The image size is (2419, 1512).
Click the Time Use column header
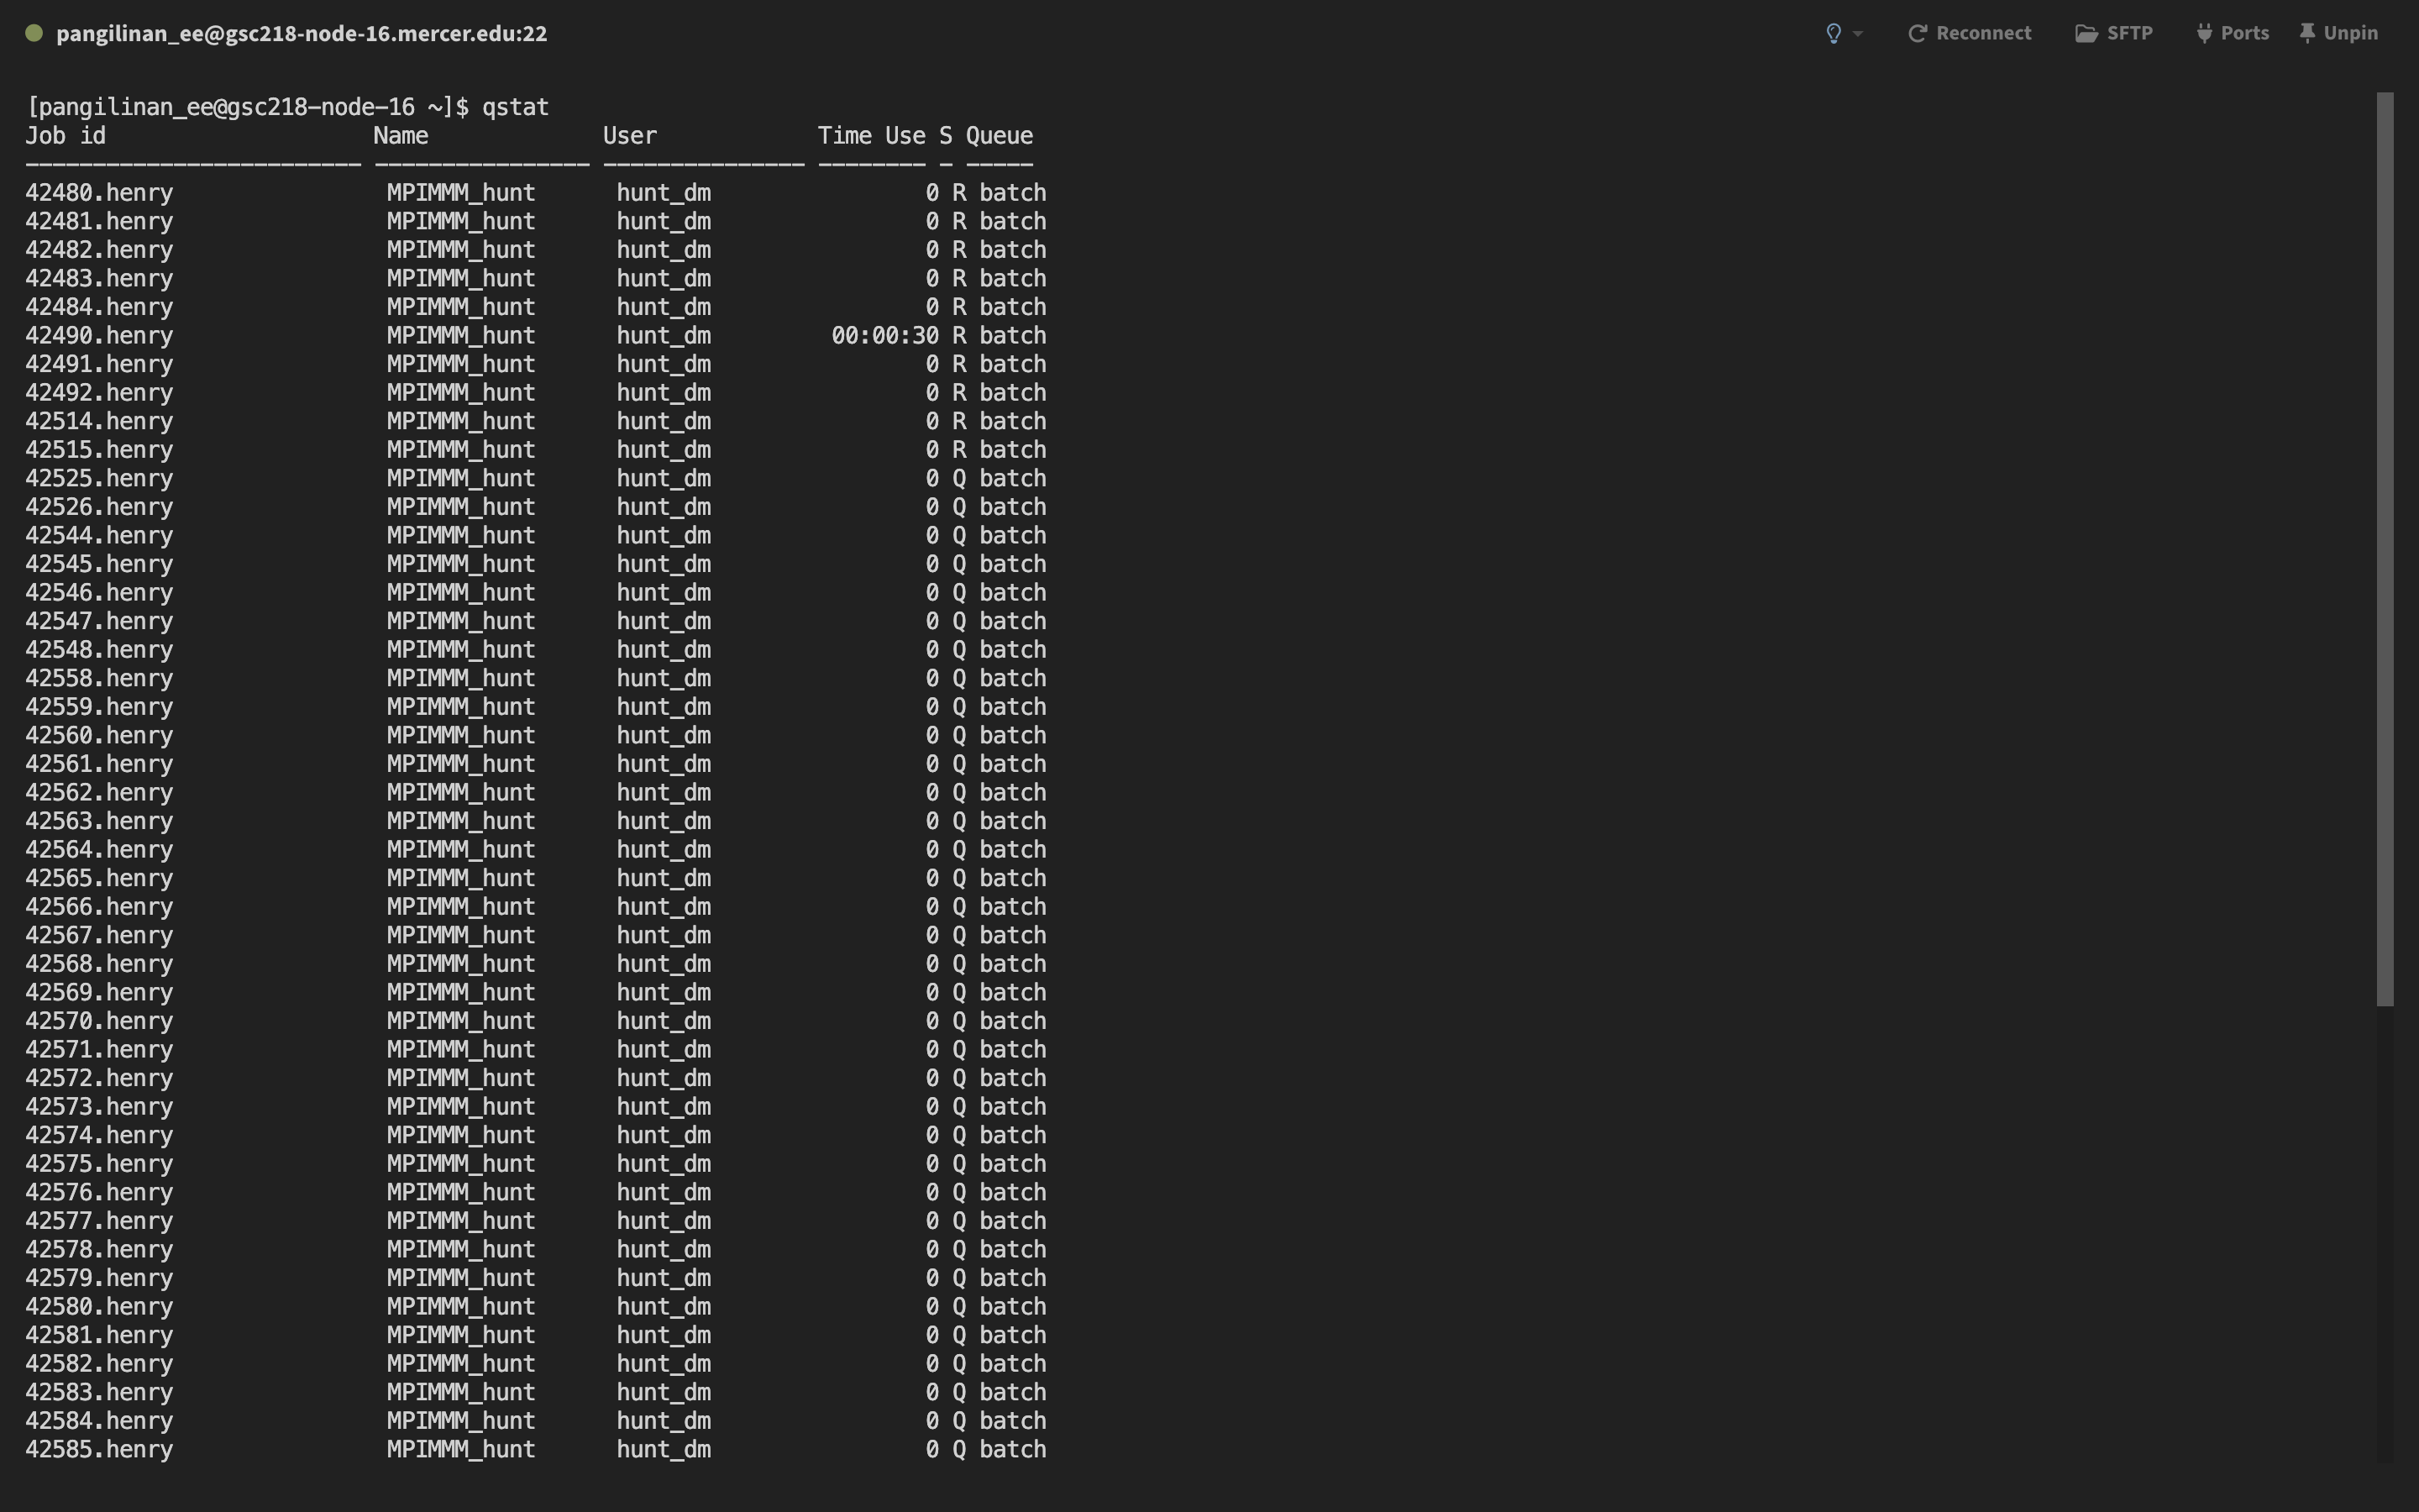pos(871,136)
